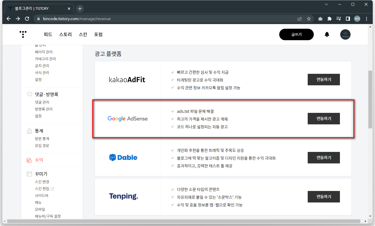Image resolution: width=375 pixels, height=226 pixels.
Task: Click the browser forward arrow
Action: click(x=18, y=19)
